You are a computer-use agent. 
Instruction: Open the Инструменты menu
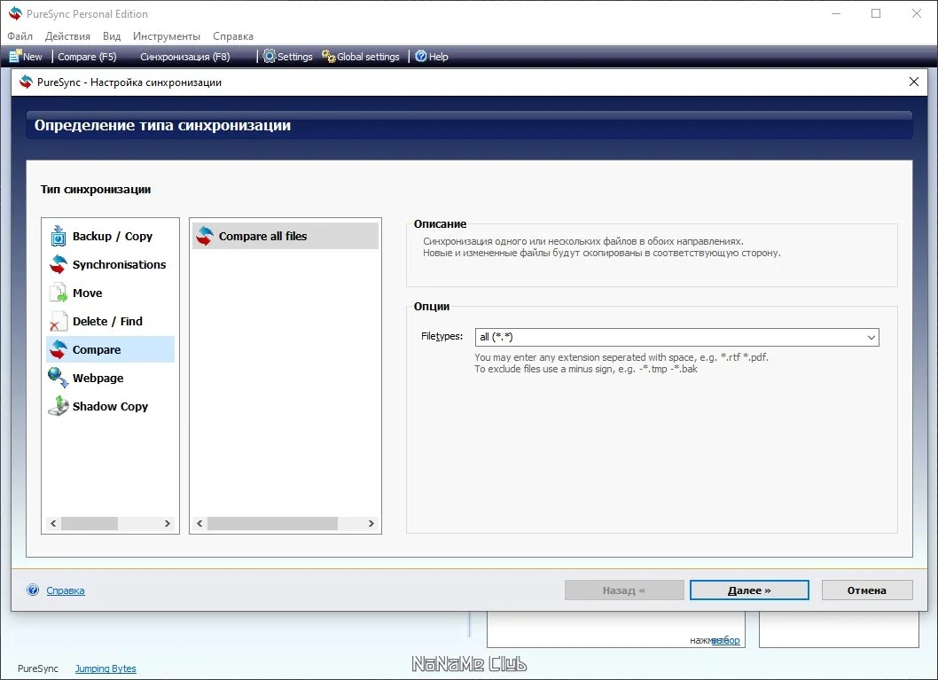pos(167,36)
